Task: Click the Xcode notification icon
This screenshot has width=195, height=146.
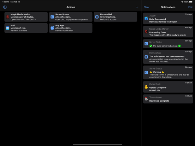Action: 146,18
